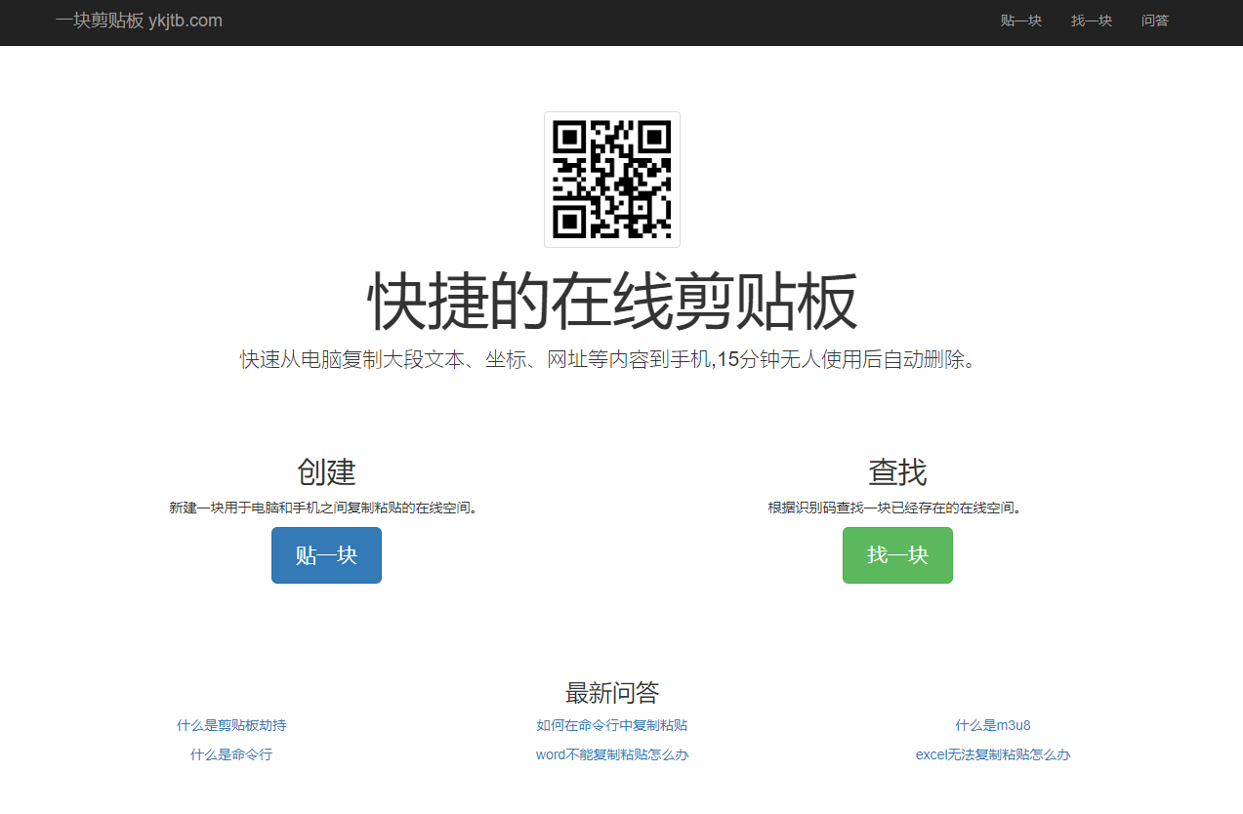Select 找一块 in the top navigation

click(x=1092, y=20)
